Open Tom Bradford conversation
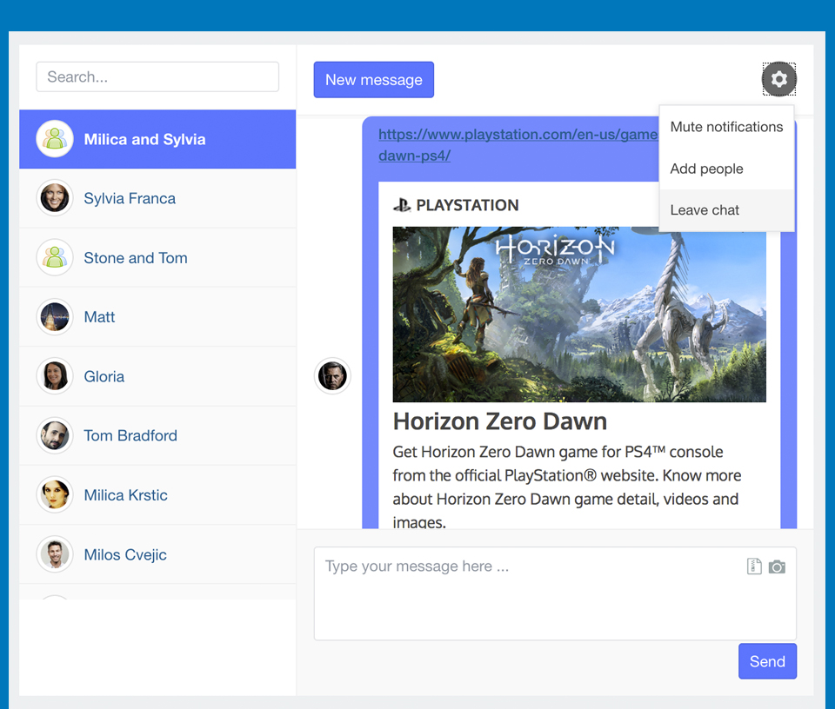Image resolution: width=835 pixels, height=709 pixels. pos(157,435)
